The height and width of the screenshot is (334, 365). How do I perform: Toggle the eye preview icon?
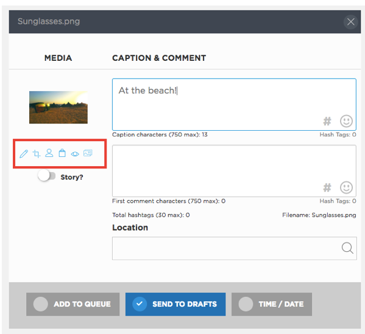(x=75, y=154)
